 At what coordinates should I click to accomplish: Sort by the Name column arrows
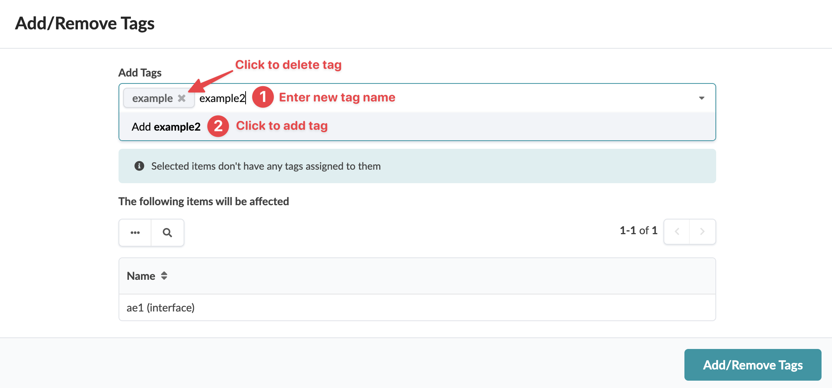point(164,276)
